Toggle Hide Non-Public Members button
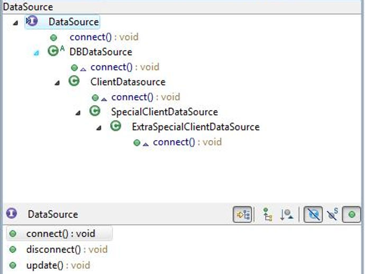The image size is (365, 274). [351, 214]
